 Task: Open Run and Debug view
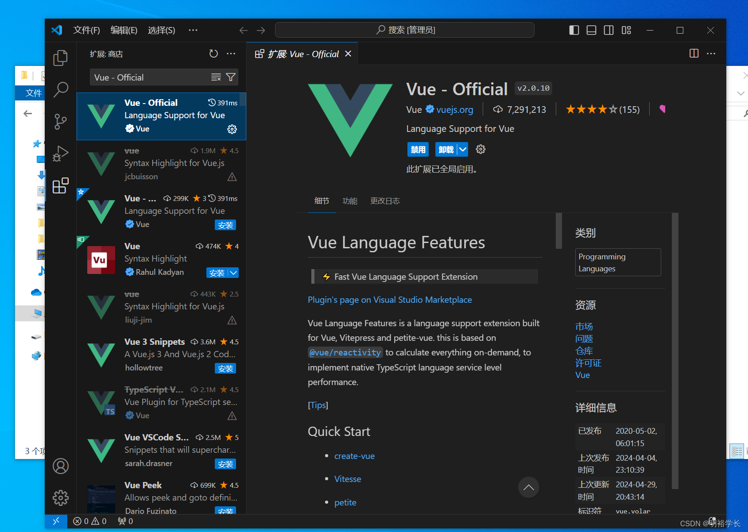(60, 154)
